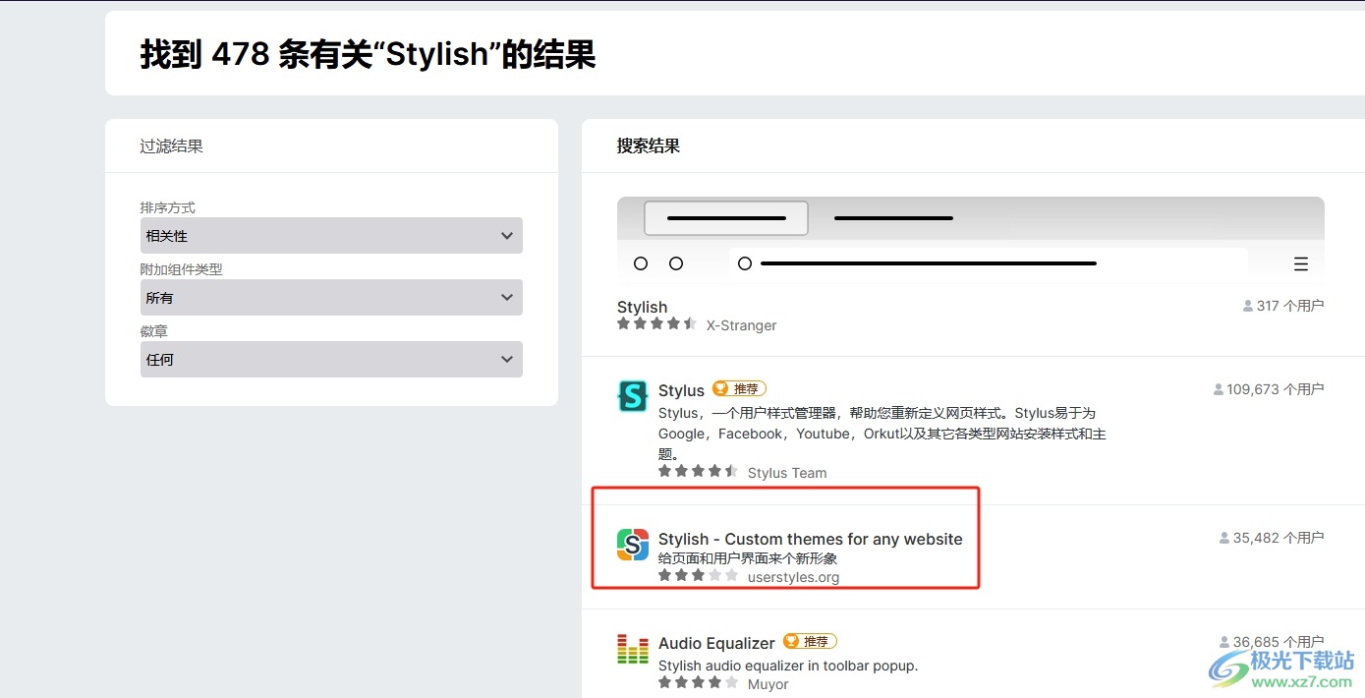Click the 找到 478 条 results heading
The image size is (1365, 698).
pyautogui.click(x=369, y=54)
